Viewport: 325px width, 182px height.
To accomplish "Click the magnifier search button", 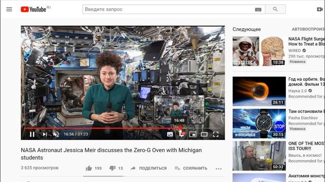I will click(275, 9).
